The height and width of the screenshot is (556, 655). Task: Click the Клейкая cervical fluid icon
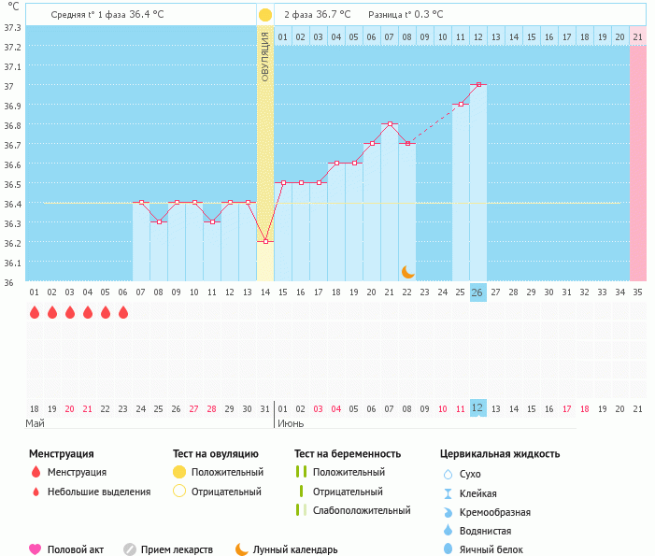pos(448,493)
